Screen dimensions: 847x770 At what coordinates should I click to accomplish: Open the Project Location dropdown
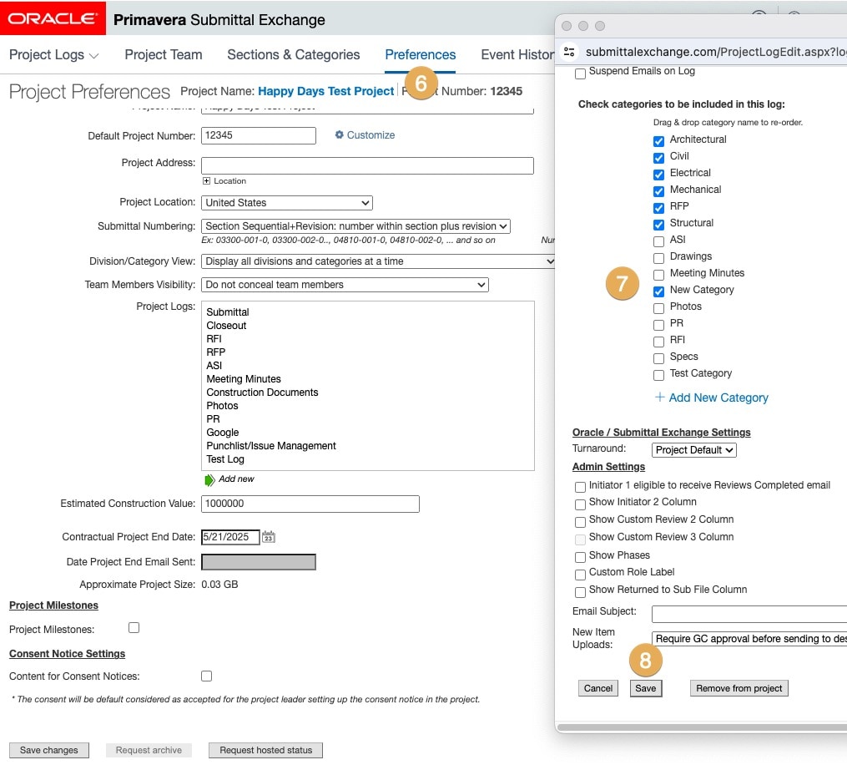pyautogui.click(x=287, y=203)
